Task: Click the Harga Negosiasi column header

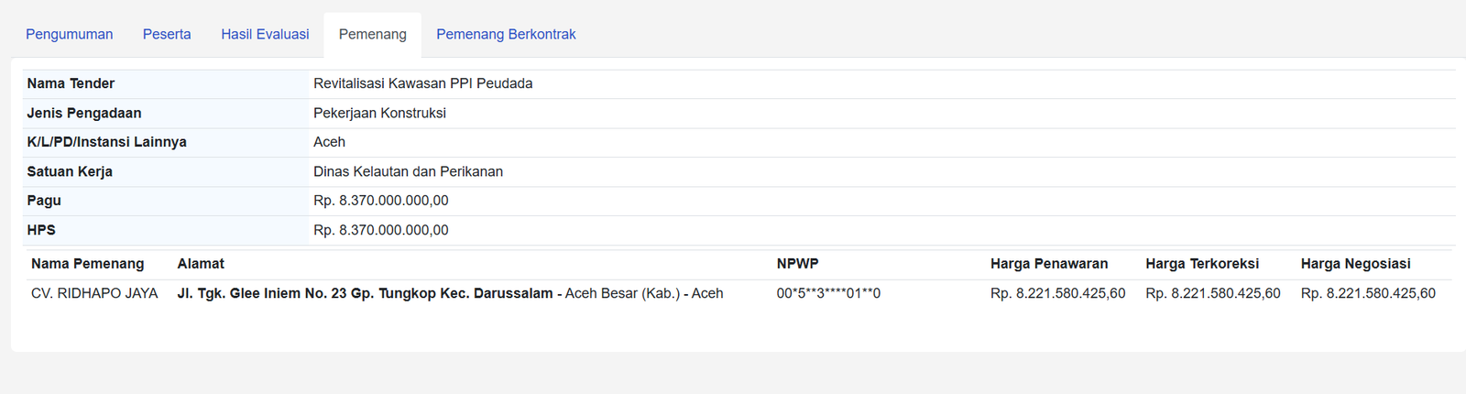Action: (x=1355, y=264)
